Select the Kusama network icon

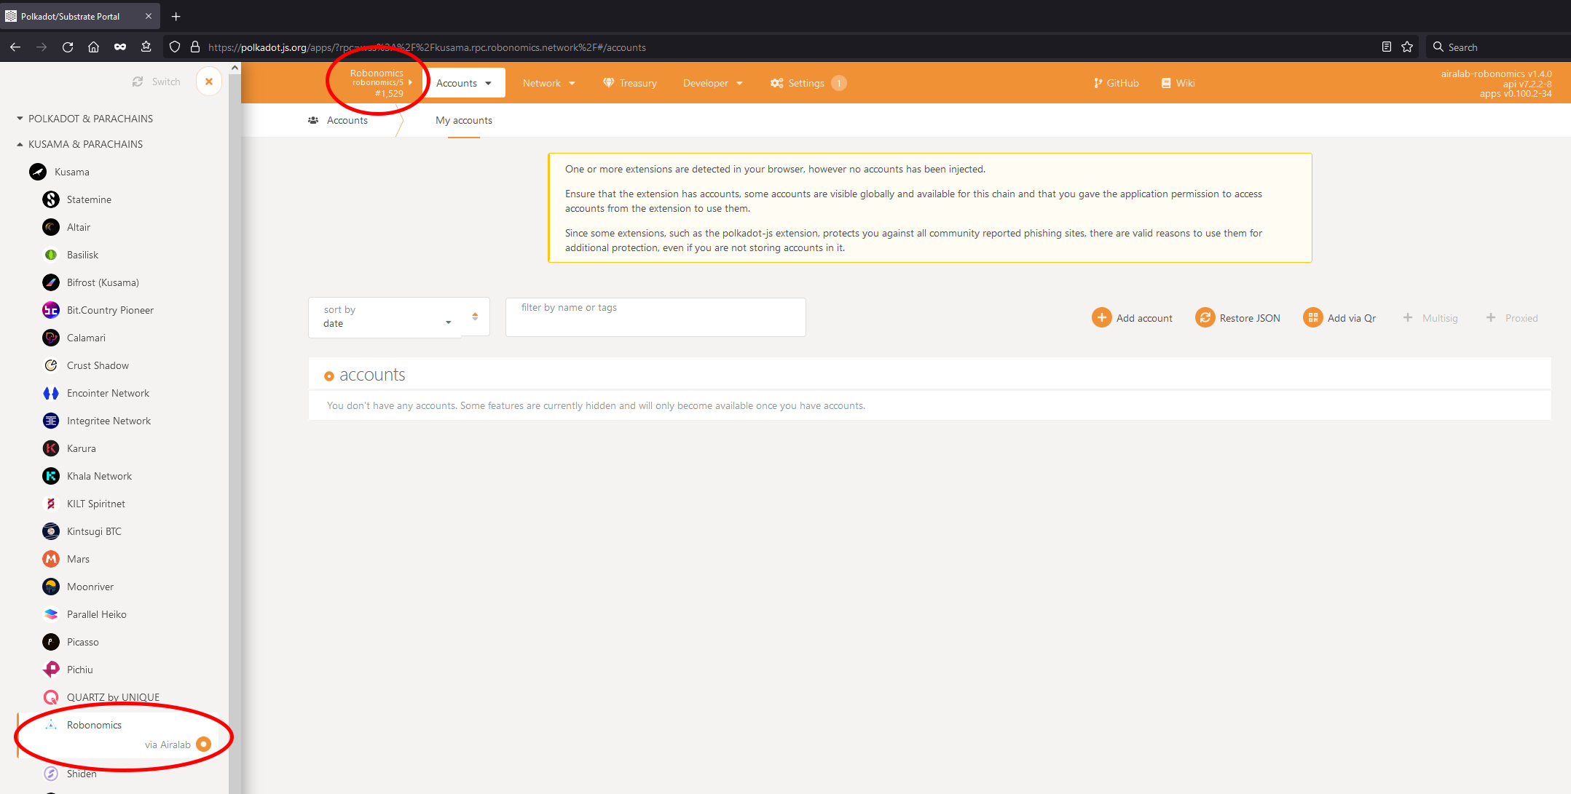pos(38,172)
